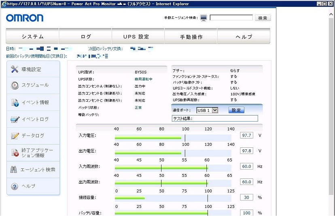The width and height of the screenshot is (335, 216).
Task: Click the 正常 battery status text
Action: pos(138,108)
